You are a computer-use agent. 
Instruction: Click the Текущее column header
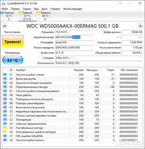(x=77, y=70)
